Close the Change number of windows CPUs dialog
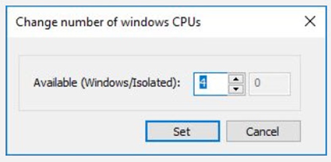The height and width of the screenshot is (162, 331). click(310, 22)
